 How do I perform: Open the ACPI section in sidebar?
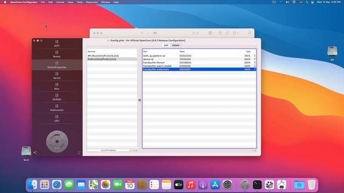click(57, 43)
